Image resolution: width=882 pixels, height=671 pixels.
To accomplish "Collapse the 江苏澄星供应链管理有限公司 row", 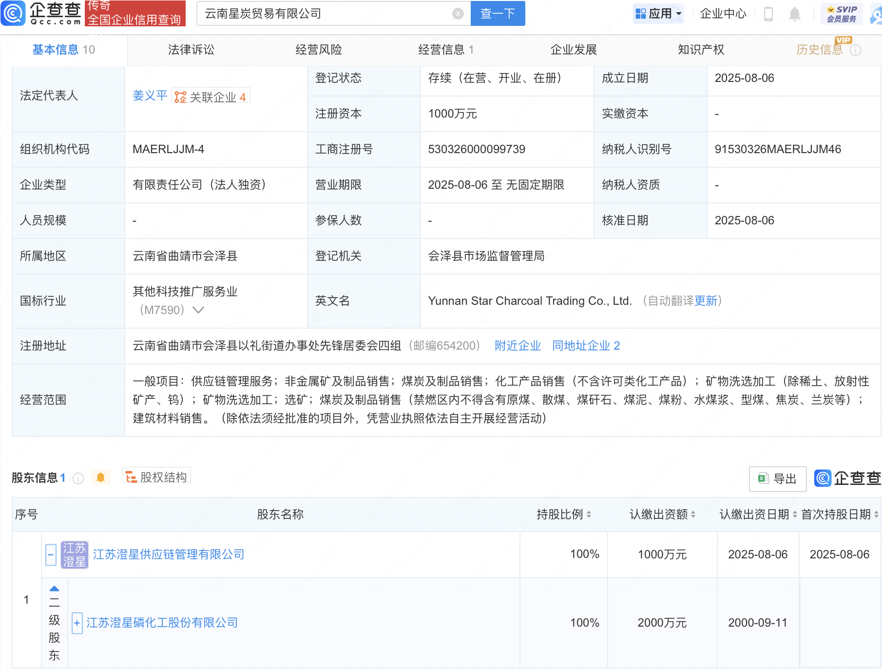I will click(x=51, y=555).
